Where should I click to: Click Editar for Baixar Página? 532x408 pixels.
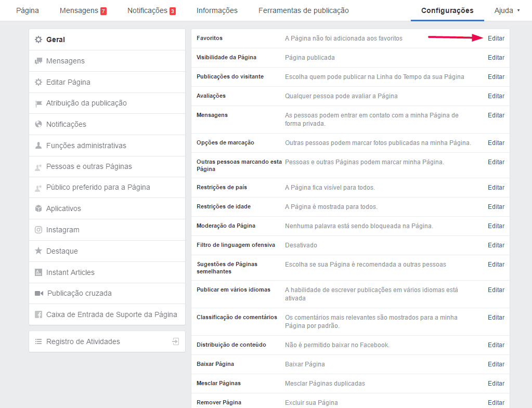click(x=496, y=364)
